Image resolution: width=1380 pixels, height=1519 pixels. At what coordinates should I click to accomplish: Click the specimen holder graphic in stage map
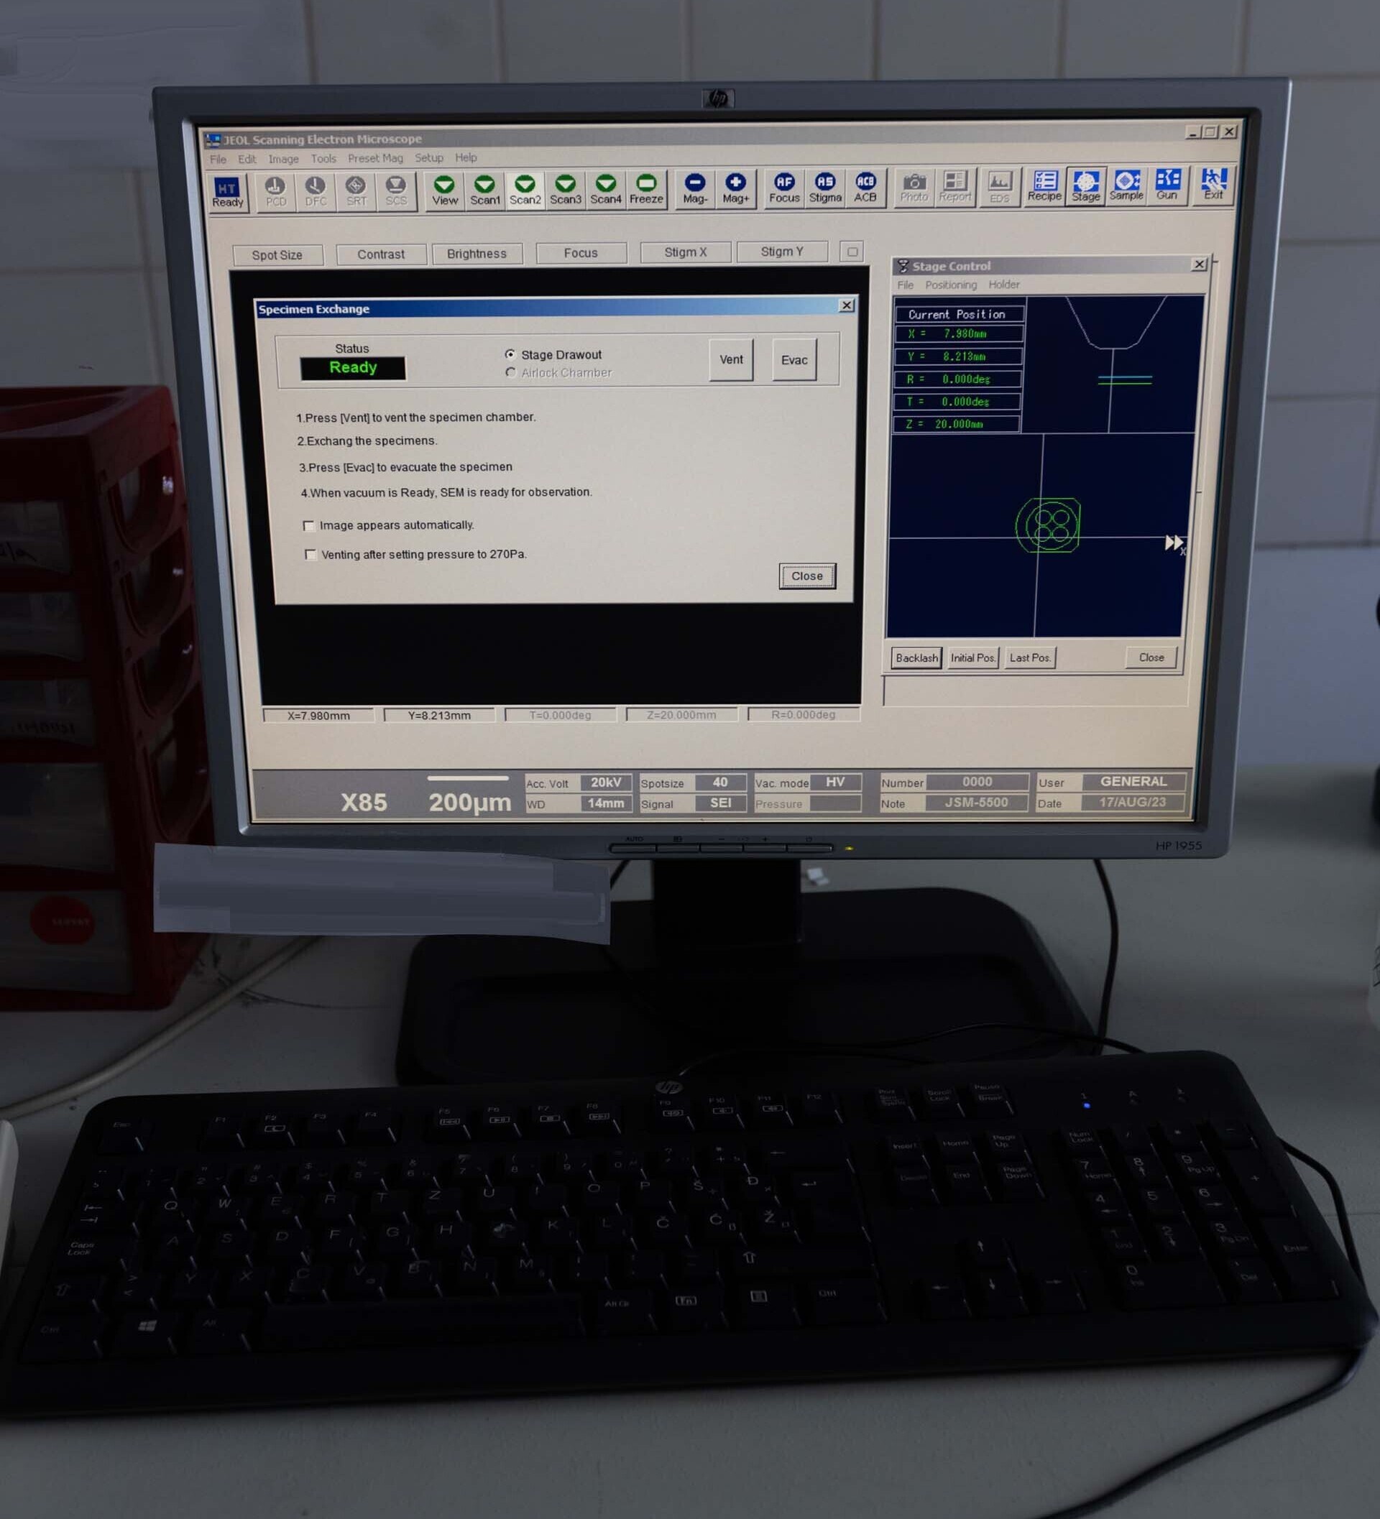(x=1049, y=525)
